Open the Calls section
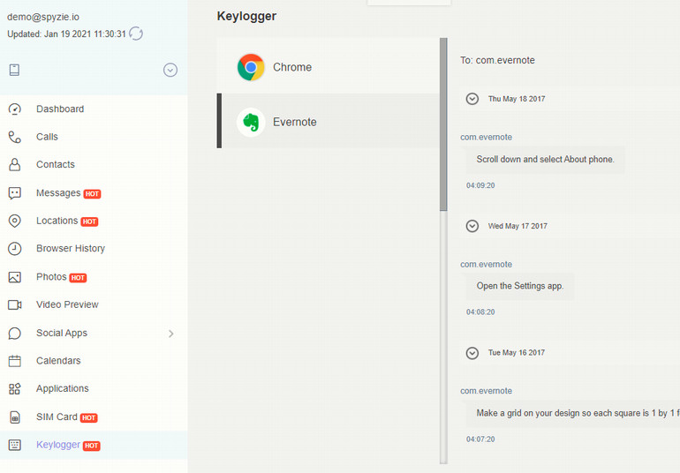 47,137
